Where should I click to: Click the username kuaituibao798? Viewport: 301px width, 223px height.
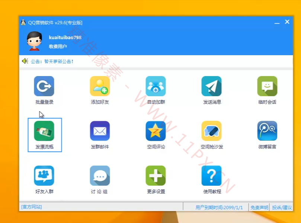[65, 37]
